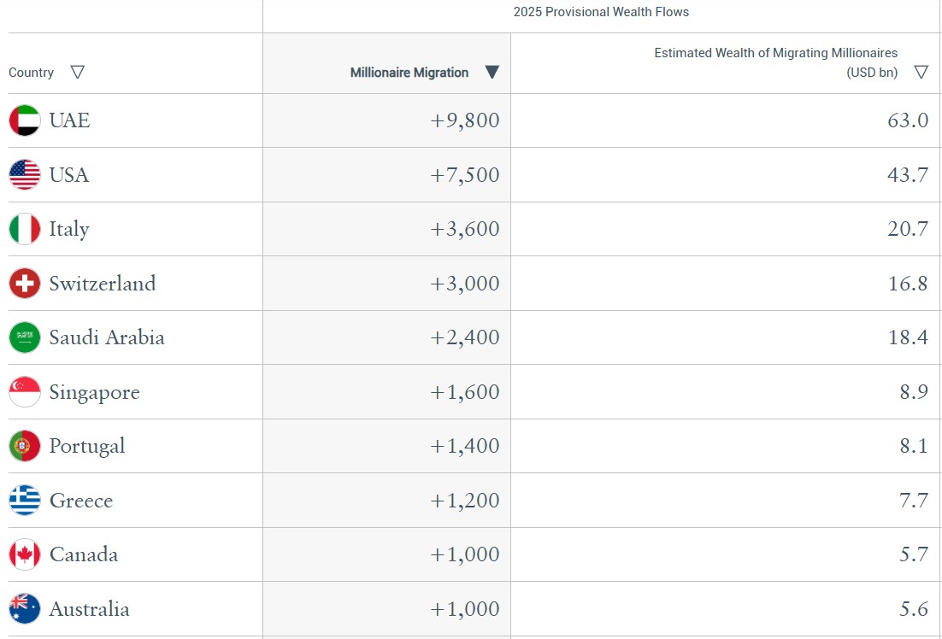
Task: Click the UAE flag icon
Action: click(25, 120)
